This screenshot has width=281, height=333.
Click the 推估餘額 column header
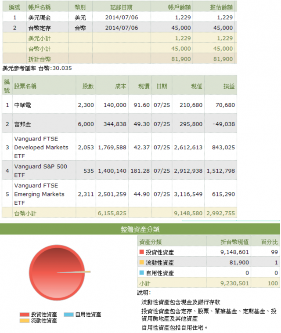click(x=221, y=7)
